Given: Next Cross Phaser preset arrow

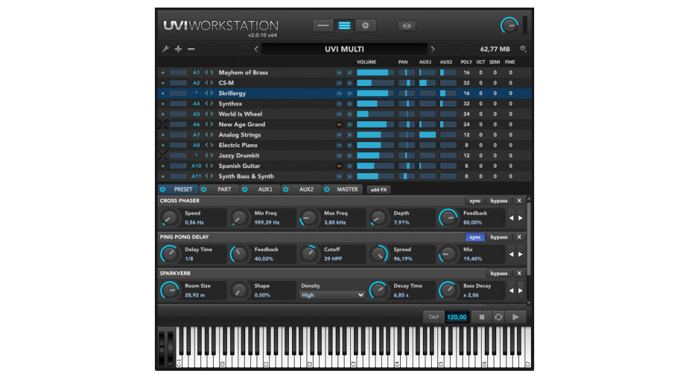Looking at the screenshot, I should (520, 218).
